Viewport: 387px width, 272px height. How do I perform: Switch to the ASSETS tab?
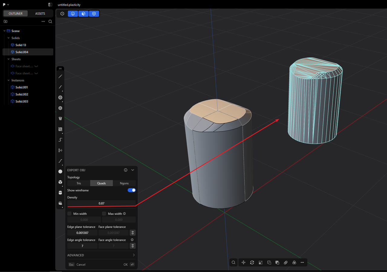point(40,14)
